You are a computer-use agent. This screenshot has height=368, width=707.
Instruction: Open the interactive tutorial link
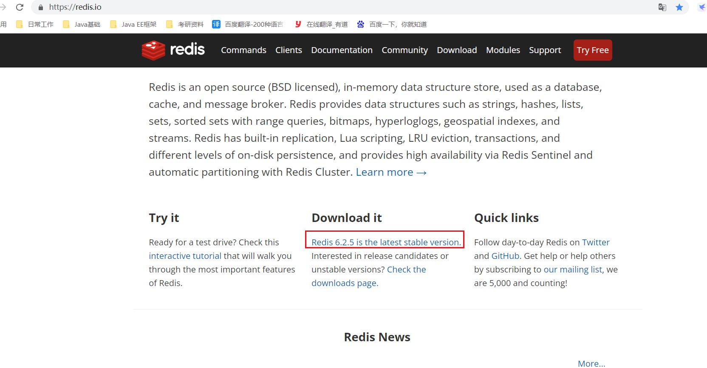(185, 256)
